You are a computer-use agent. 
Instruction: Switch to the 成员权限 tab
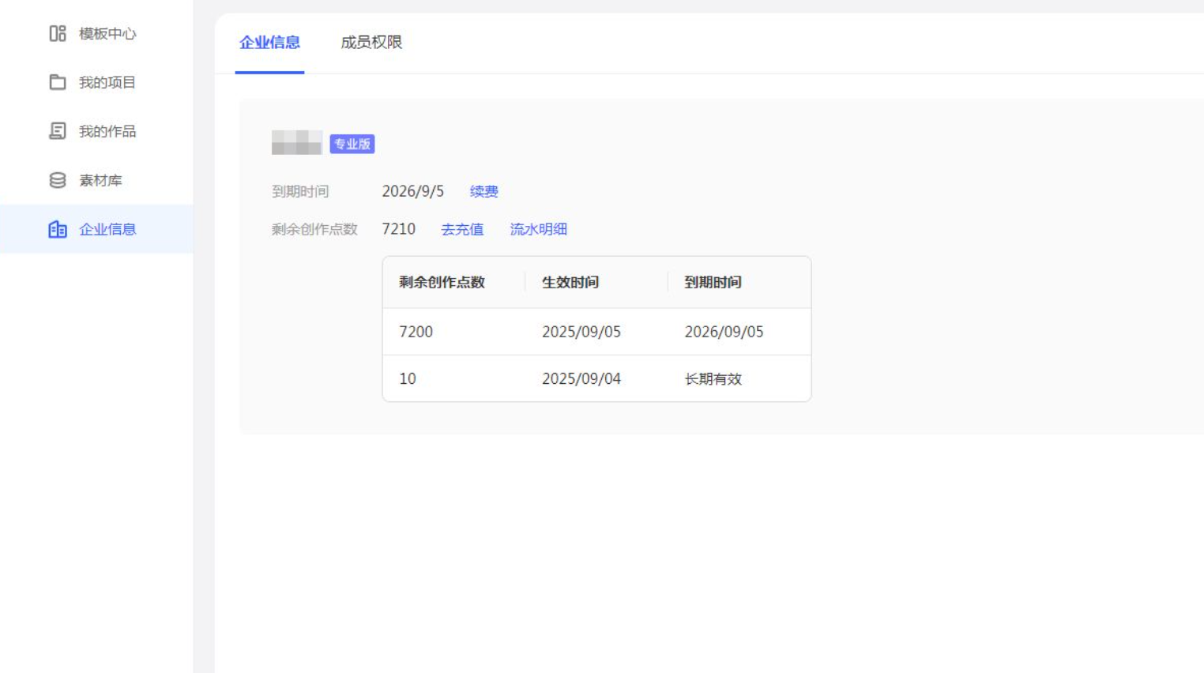(x=371, y=43)
